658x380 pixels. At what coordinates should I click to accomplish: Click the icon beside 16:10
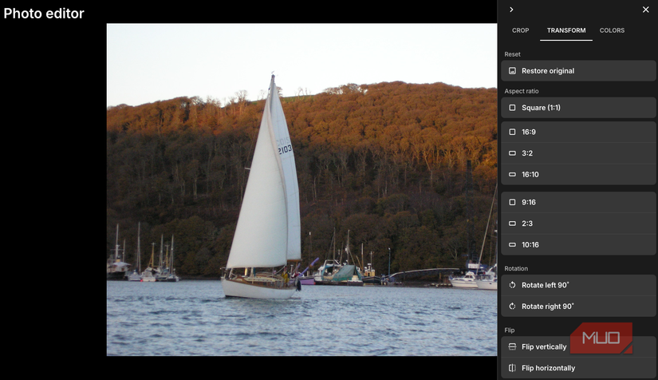click(x=512, y=174)
